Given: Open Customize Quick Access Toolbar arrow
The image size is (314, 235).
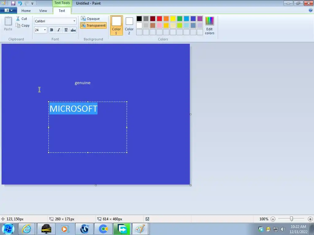Looking at the screenshot, I should (x=32, y=3).
